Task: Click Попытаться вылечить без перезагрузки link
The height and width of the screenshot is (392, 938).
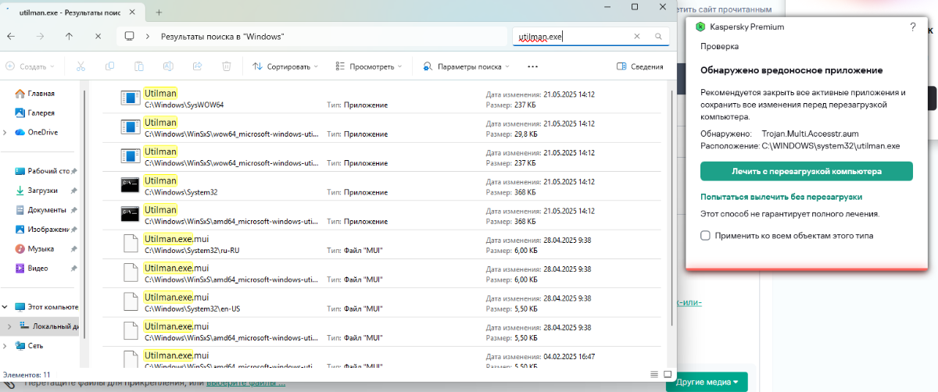Action: (x=781, y=197)
